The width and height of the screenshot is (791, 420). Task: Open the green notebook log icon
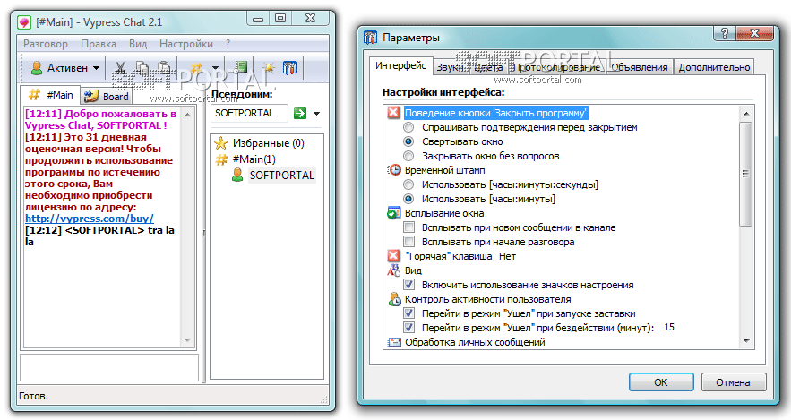[241, 67]
